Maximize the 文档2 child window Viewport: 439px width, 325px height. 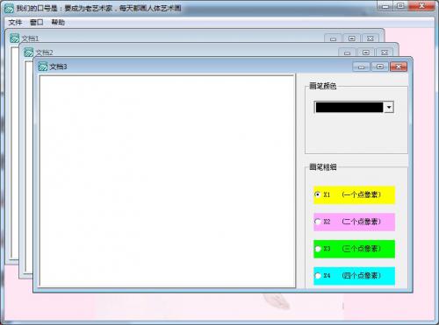coord(366,53)
